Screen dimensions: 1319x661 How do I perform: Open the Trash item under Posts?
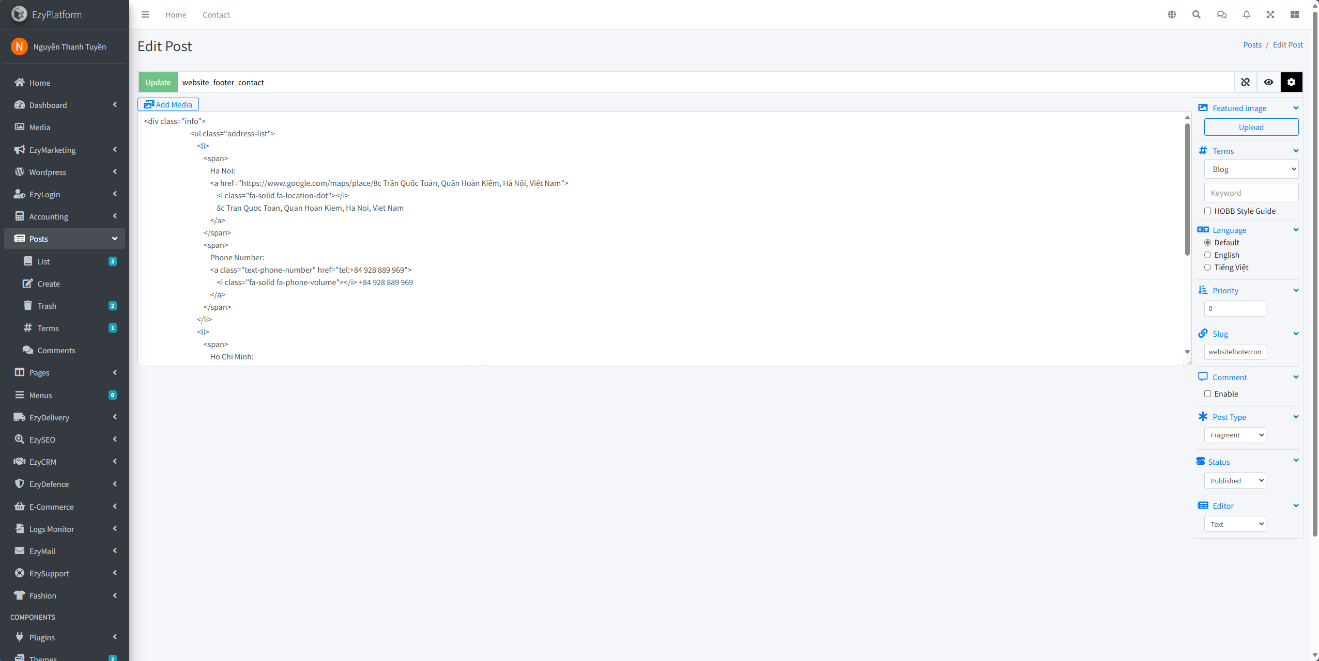coord(47,306)
